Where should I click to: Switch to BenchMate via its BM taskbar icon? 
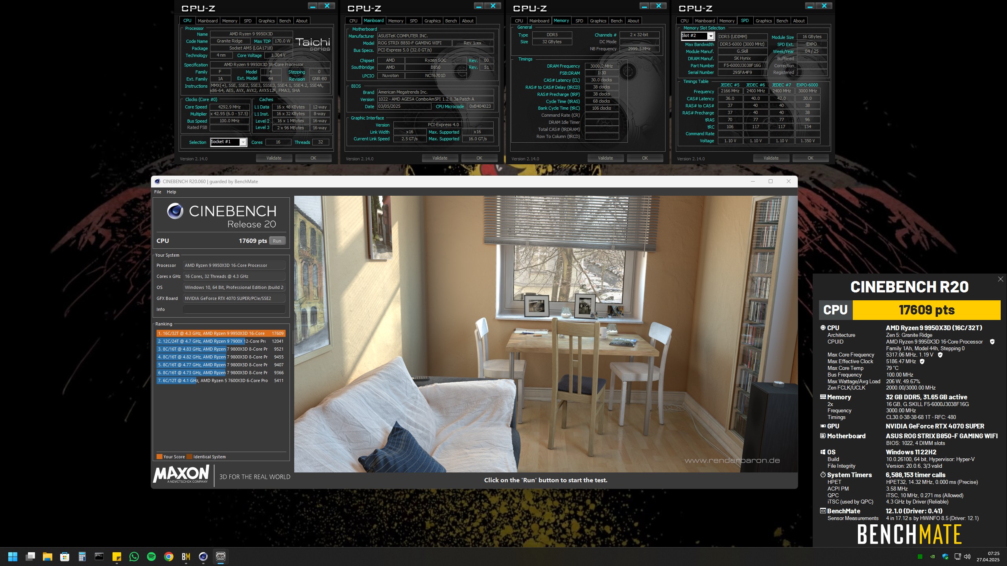(x=186, y=557)
